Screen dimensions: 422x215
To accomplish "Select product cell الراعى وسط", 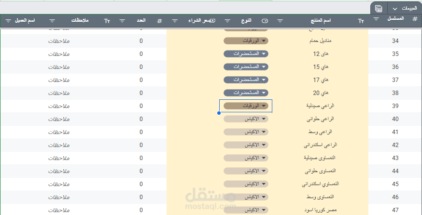I will [320, 132].
